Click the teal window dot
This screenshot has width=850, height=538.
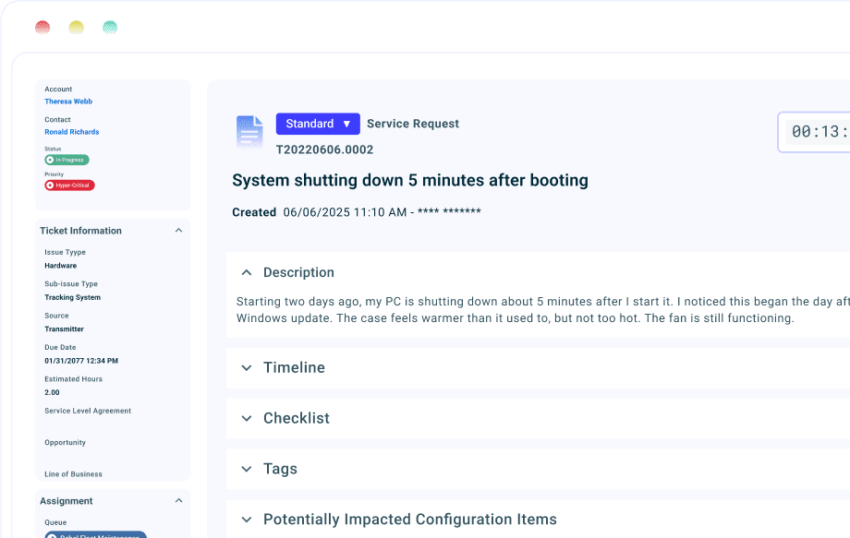(110, 28)
